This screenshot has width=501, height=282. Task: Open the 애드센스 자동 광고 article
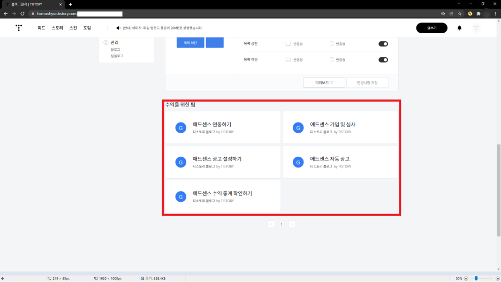click(330, 159)
